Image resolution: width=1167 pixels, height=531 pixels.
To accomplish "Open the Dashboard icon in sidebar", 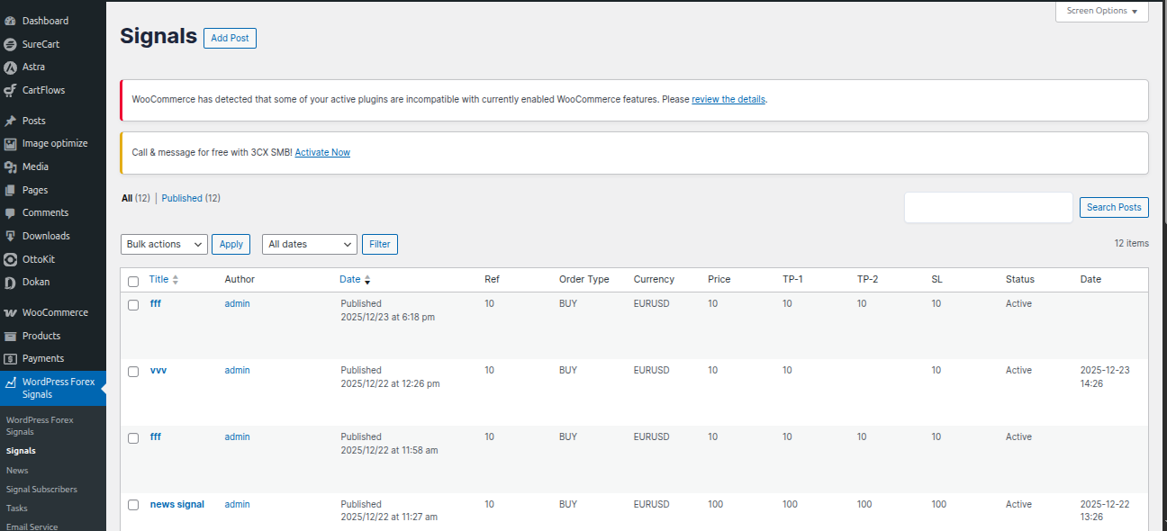I will tap(10, 21).
